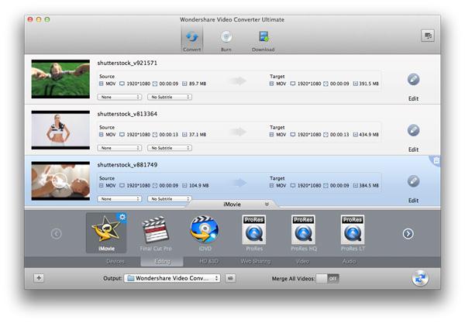Click the 434.9 MB target size
465x323 pixels.
(369, 135)
